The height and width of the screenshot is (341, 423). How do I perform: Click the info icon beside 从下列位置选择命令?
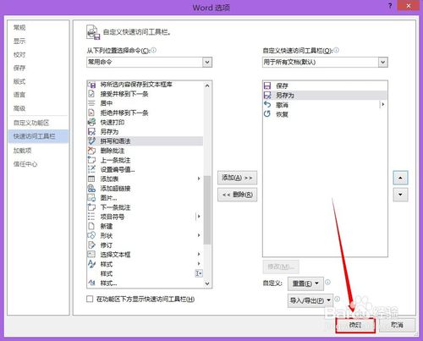[154, 50]
